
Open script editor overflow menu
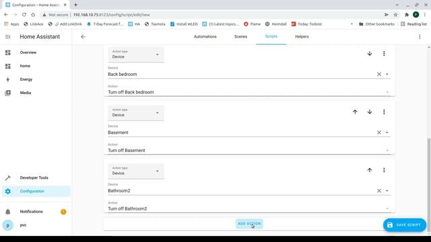click(420, 37)
